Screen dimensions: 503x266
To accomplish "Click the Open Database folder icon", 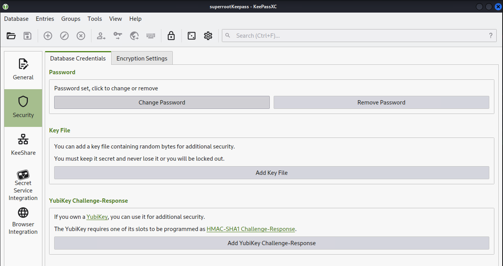I will pyautogui.click(x=11, y=36).
